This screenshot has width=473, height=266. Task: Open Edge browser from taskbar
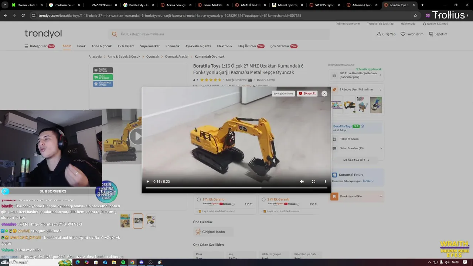coord(77,262)
